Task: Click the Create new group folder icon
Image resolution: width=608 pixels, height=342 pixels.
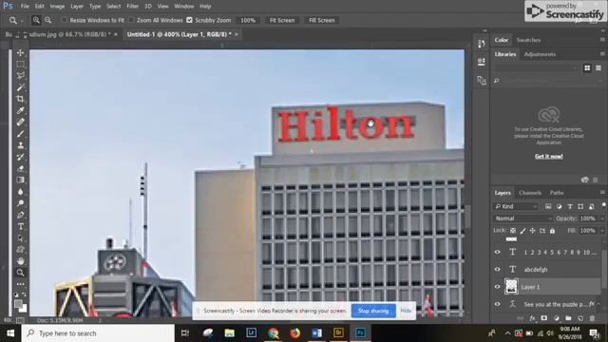Action: [568, 318]
